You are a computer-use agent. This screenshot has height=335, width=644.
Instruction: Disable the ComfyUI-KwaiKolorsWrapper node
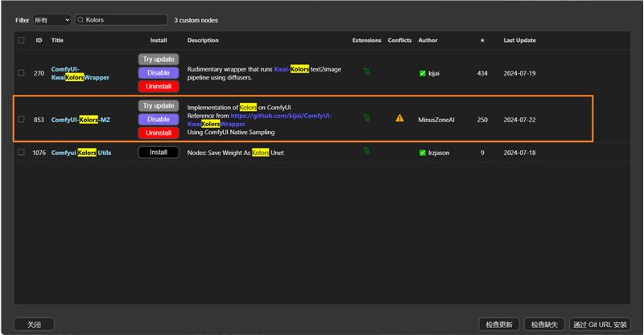pyautogui.click(x=159, y=72)
